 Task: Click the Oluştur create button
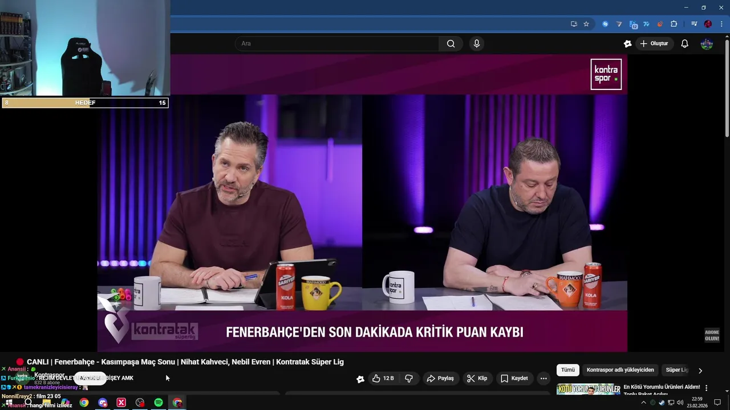pos(654,44)
